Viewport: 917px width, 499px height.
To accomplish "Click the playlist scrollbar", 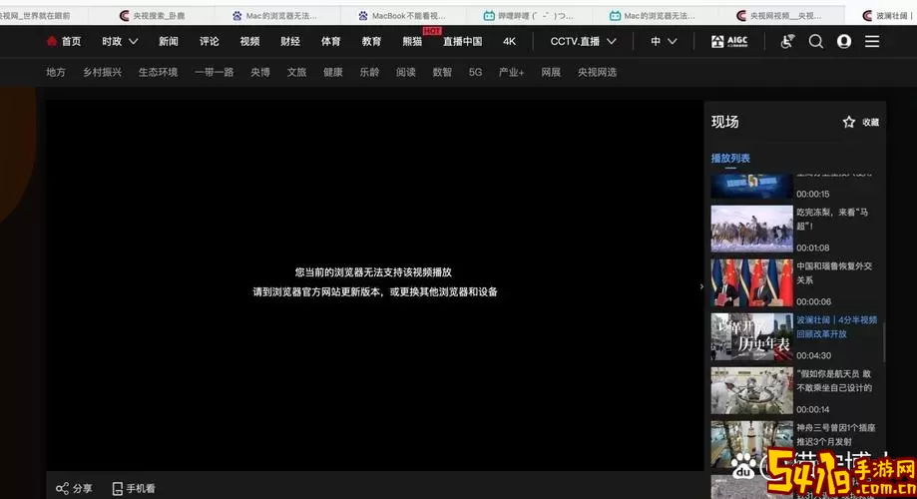I will point(884,340).
